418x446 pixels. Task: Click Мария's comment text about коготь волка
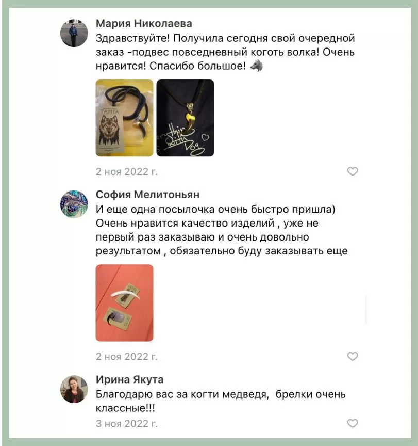pos(225,52)
